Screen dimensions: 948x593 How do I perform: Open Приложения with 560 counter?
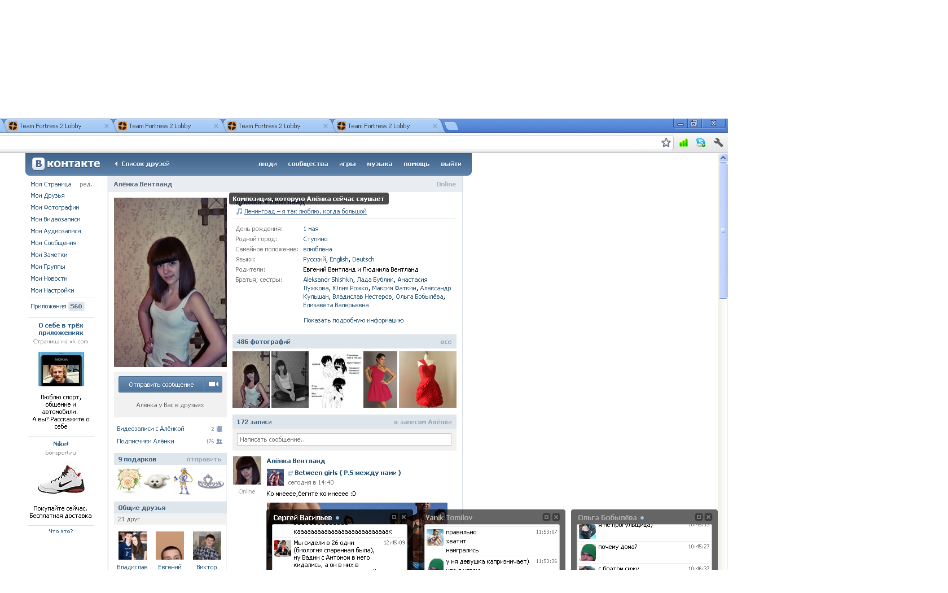[58, 306]
